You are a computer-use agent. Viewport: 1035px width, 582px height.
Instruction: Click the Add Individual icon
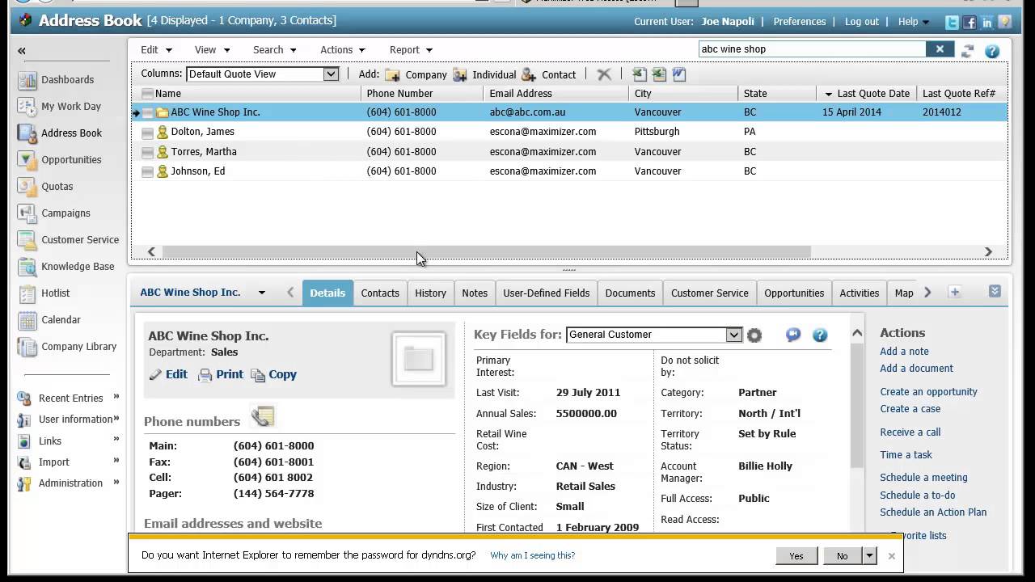pyautogui.click(x=460, y=74)
